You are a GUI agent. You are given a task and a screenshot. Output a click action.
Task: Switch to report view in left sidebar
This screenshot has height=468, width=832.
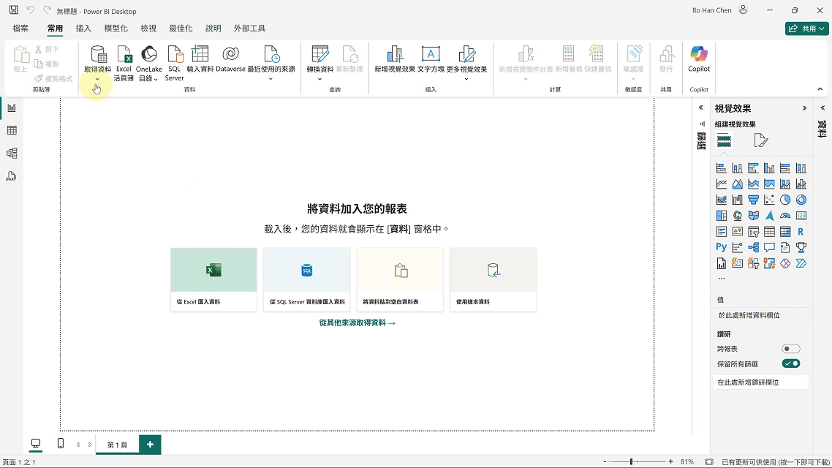pyautogui.click(x=12, y=107)
